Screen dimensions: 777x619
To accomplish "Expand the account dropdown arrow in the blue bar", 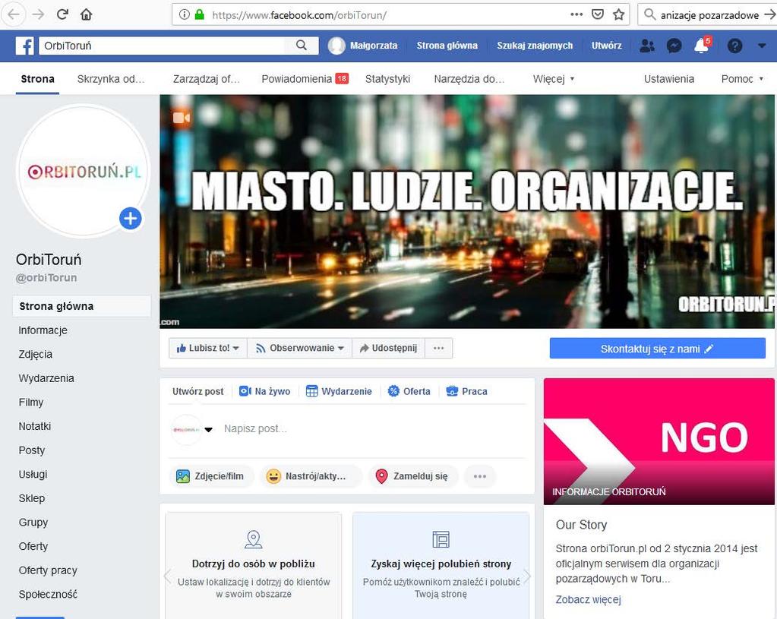I will pyautogui.click(x=762, y=46).
